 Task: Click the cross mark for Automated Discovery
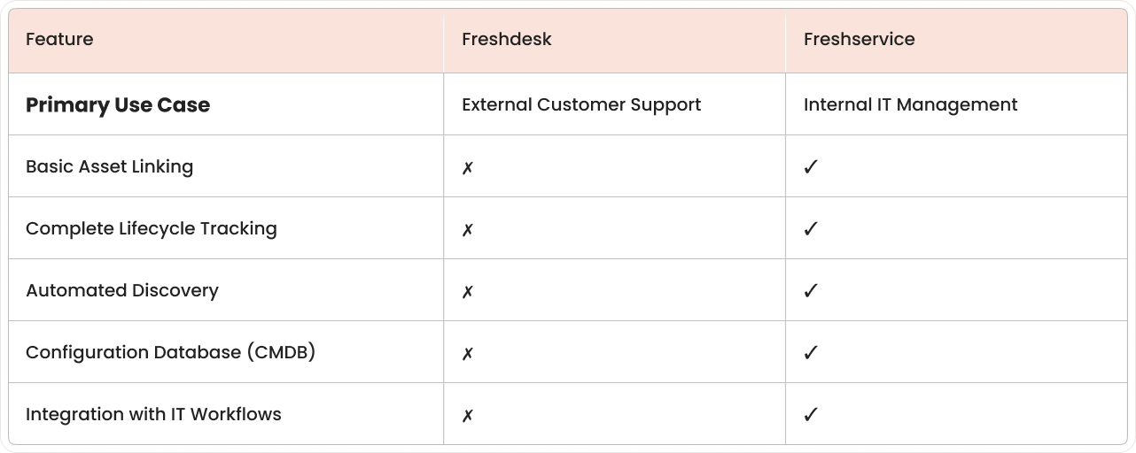[x=468, y=291]
